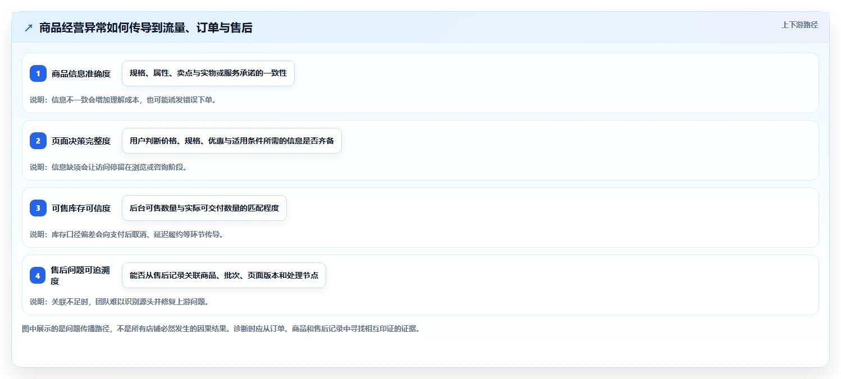Click the note 关联不足时，团队难以识别源头
The image size is (841, 379).
pos(120,302)
